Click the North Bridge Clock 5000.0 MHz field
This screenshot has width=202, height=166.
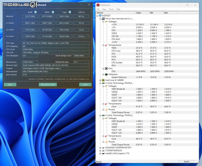pos(81,56)
